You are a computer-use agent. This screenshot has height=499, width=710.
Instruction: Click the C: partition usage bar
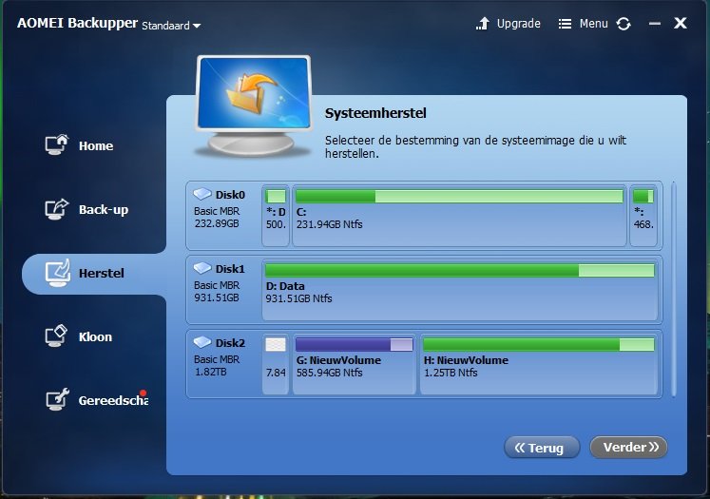[x=459, y=197]
